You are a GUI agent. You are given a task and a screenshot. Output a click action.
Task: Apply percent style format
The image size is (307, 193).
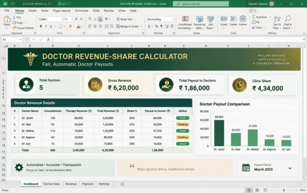point(157,26)
